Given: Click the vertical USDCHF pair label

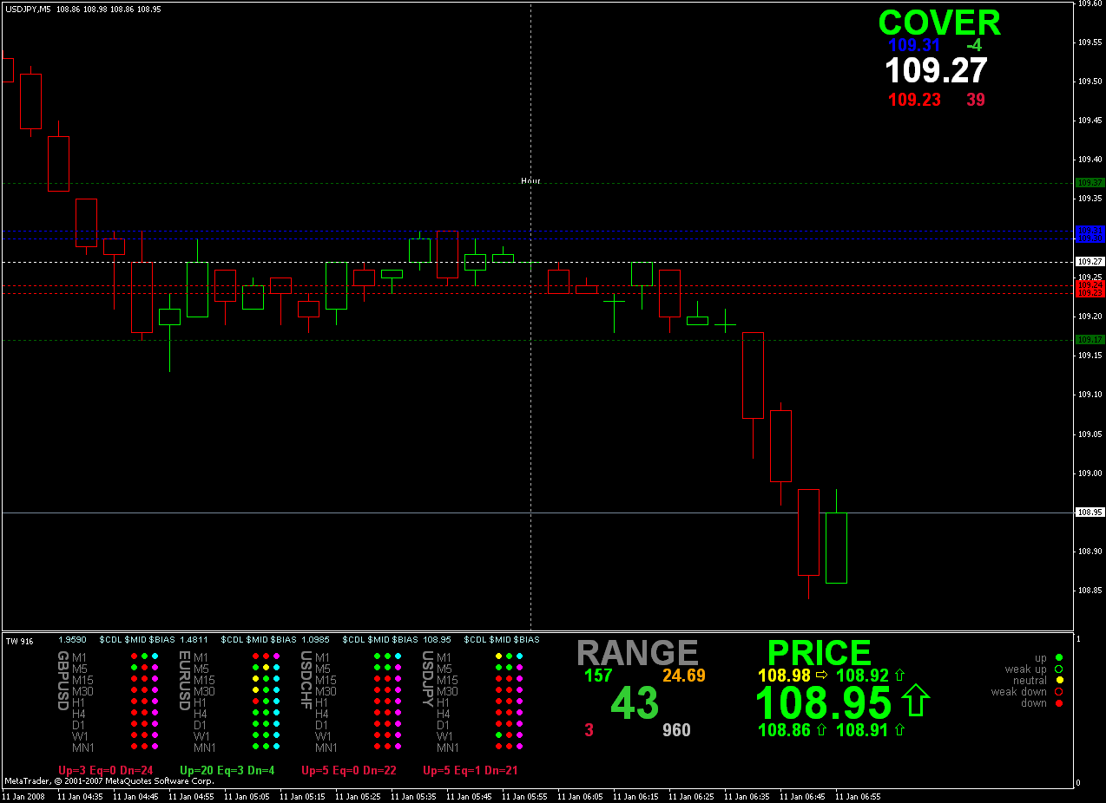Looking at the screenshot, I should [306, 680].
